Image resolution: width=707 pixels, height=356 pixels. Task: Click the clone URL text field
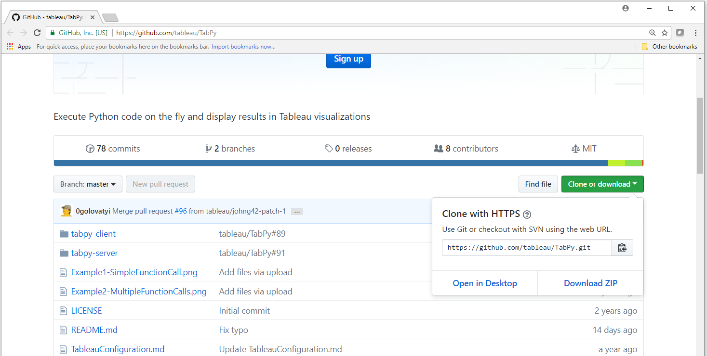coord(527,248)
